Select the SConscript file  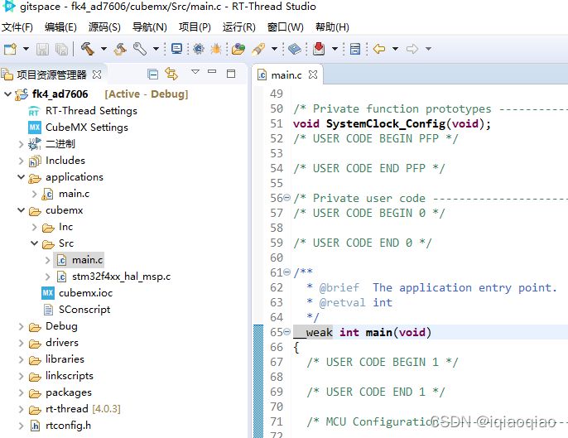pyautogui.click(x=84, y=310)
